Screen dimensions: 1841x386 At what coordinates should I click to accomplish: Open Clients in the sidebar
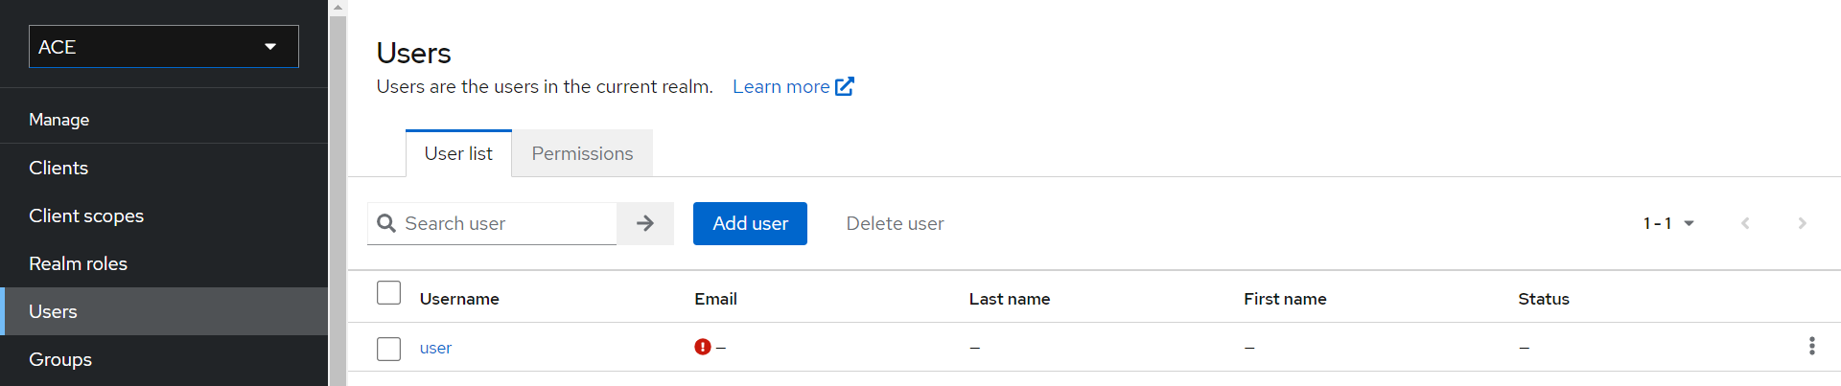[x=58, y=168]
